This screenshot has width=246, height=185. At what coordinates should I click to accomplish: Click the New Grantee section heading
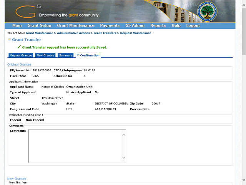17,179
